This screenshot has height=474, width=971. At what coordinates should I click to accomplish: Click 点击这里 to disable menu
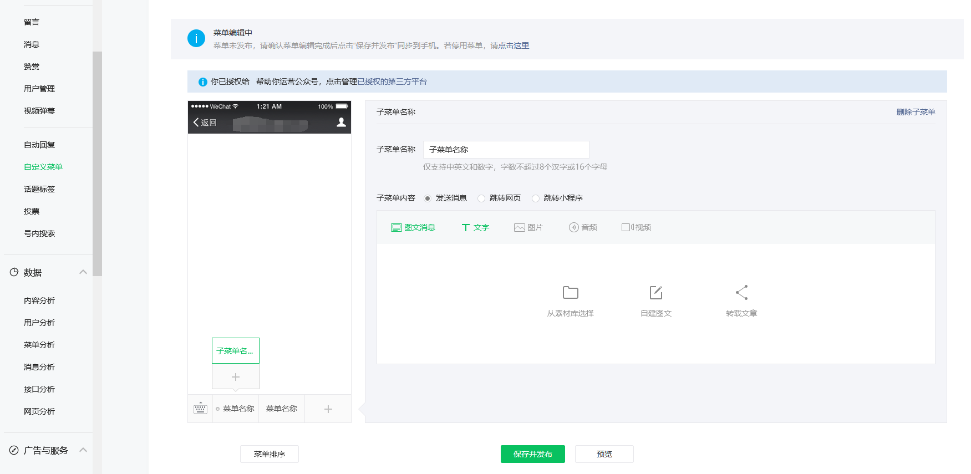coord(514,45)
